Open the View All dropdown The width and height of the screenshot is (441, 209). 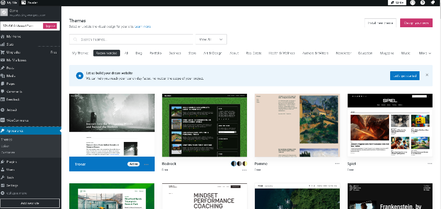[211, 40]
